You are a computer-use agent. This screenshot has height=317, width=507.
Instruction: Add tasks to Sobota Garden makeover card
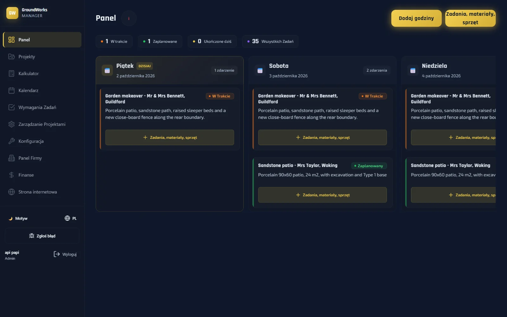tap(322, 137)
